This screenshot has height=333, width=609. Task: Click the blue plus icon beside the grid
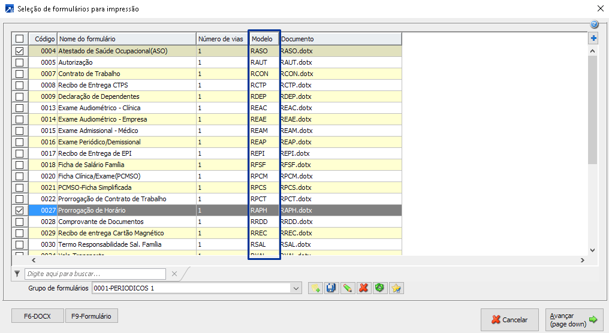click(593, 38)
